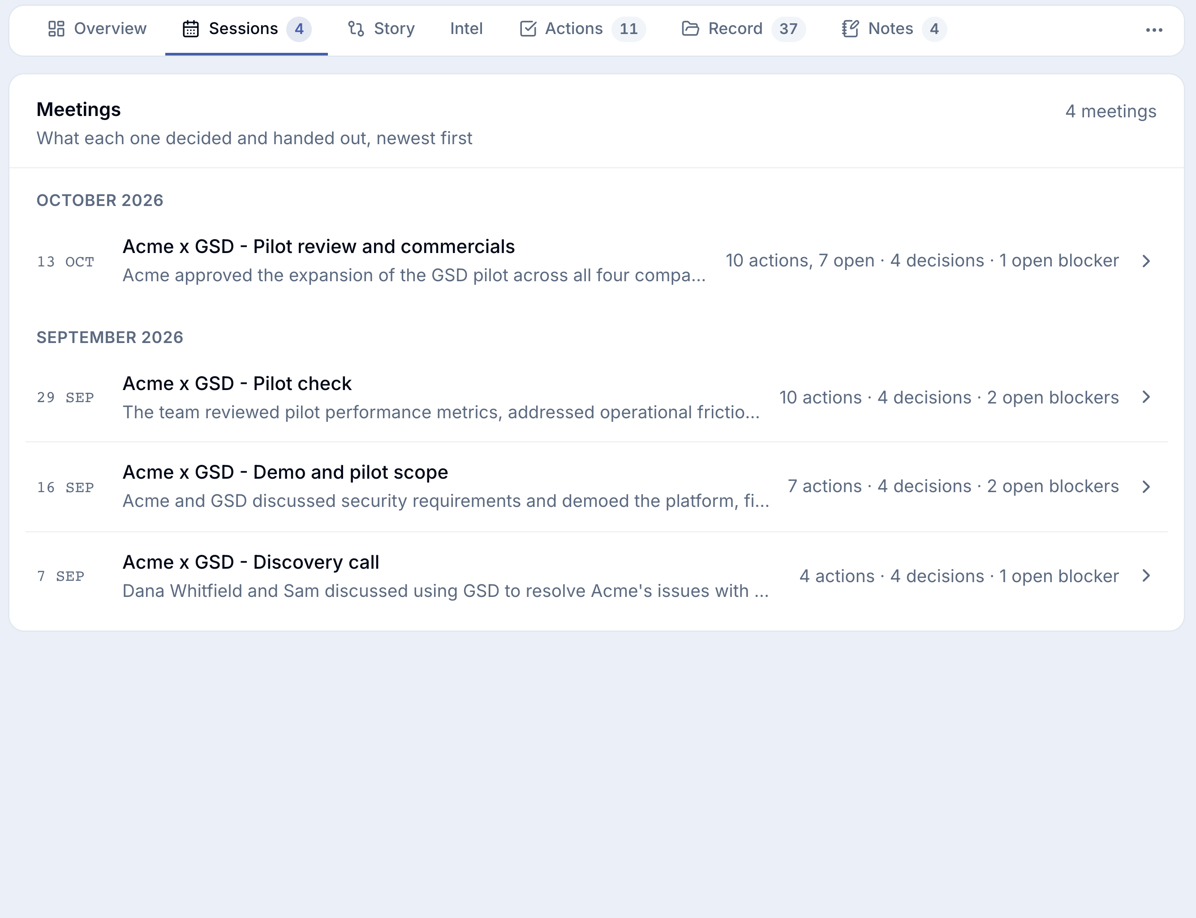1196x918 pixels.
Task: Expand the Pilot review and commercials chevron
Action: 1146,261
